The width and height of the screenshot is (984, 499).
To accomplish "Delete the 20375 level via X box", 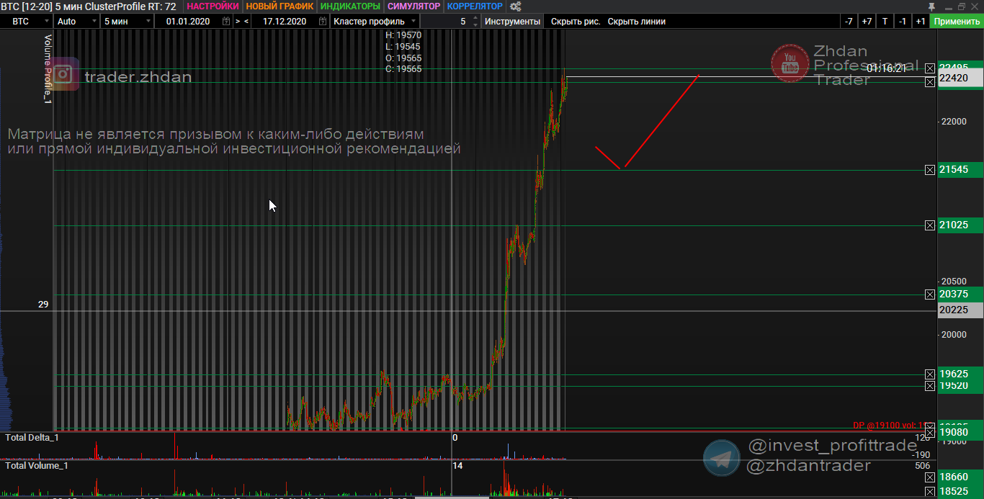I will point(930,295).
